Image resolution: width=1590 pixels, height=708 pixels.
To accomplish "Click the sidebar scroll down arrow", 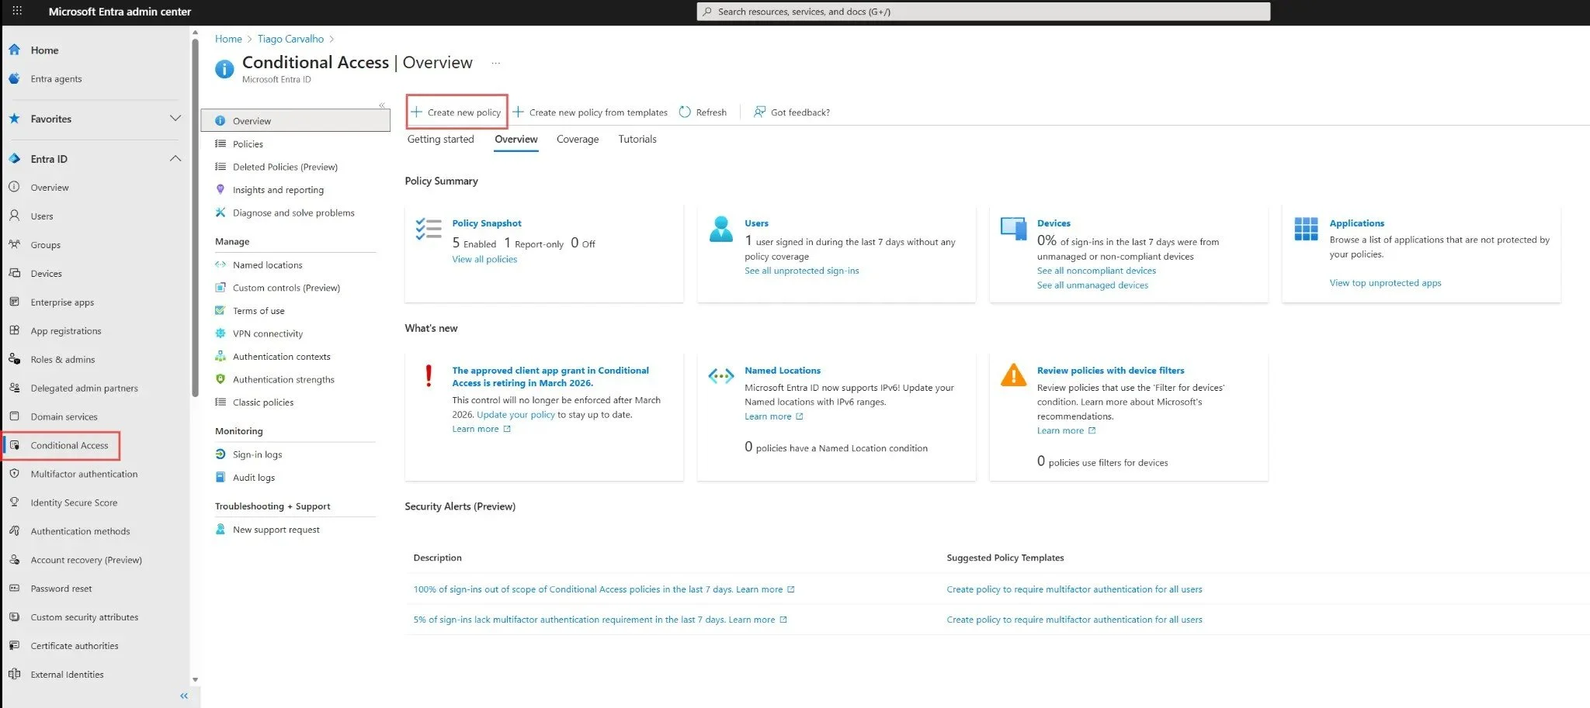I will point(195,680).
